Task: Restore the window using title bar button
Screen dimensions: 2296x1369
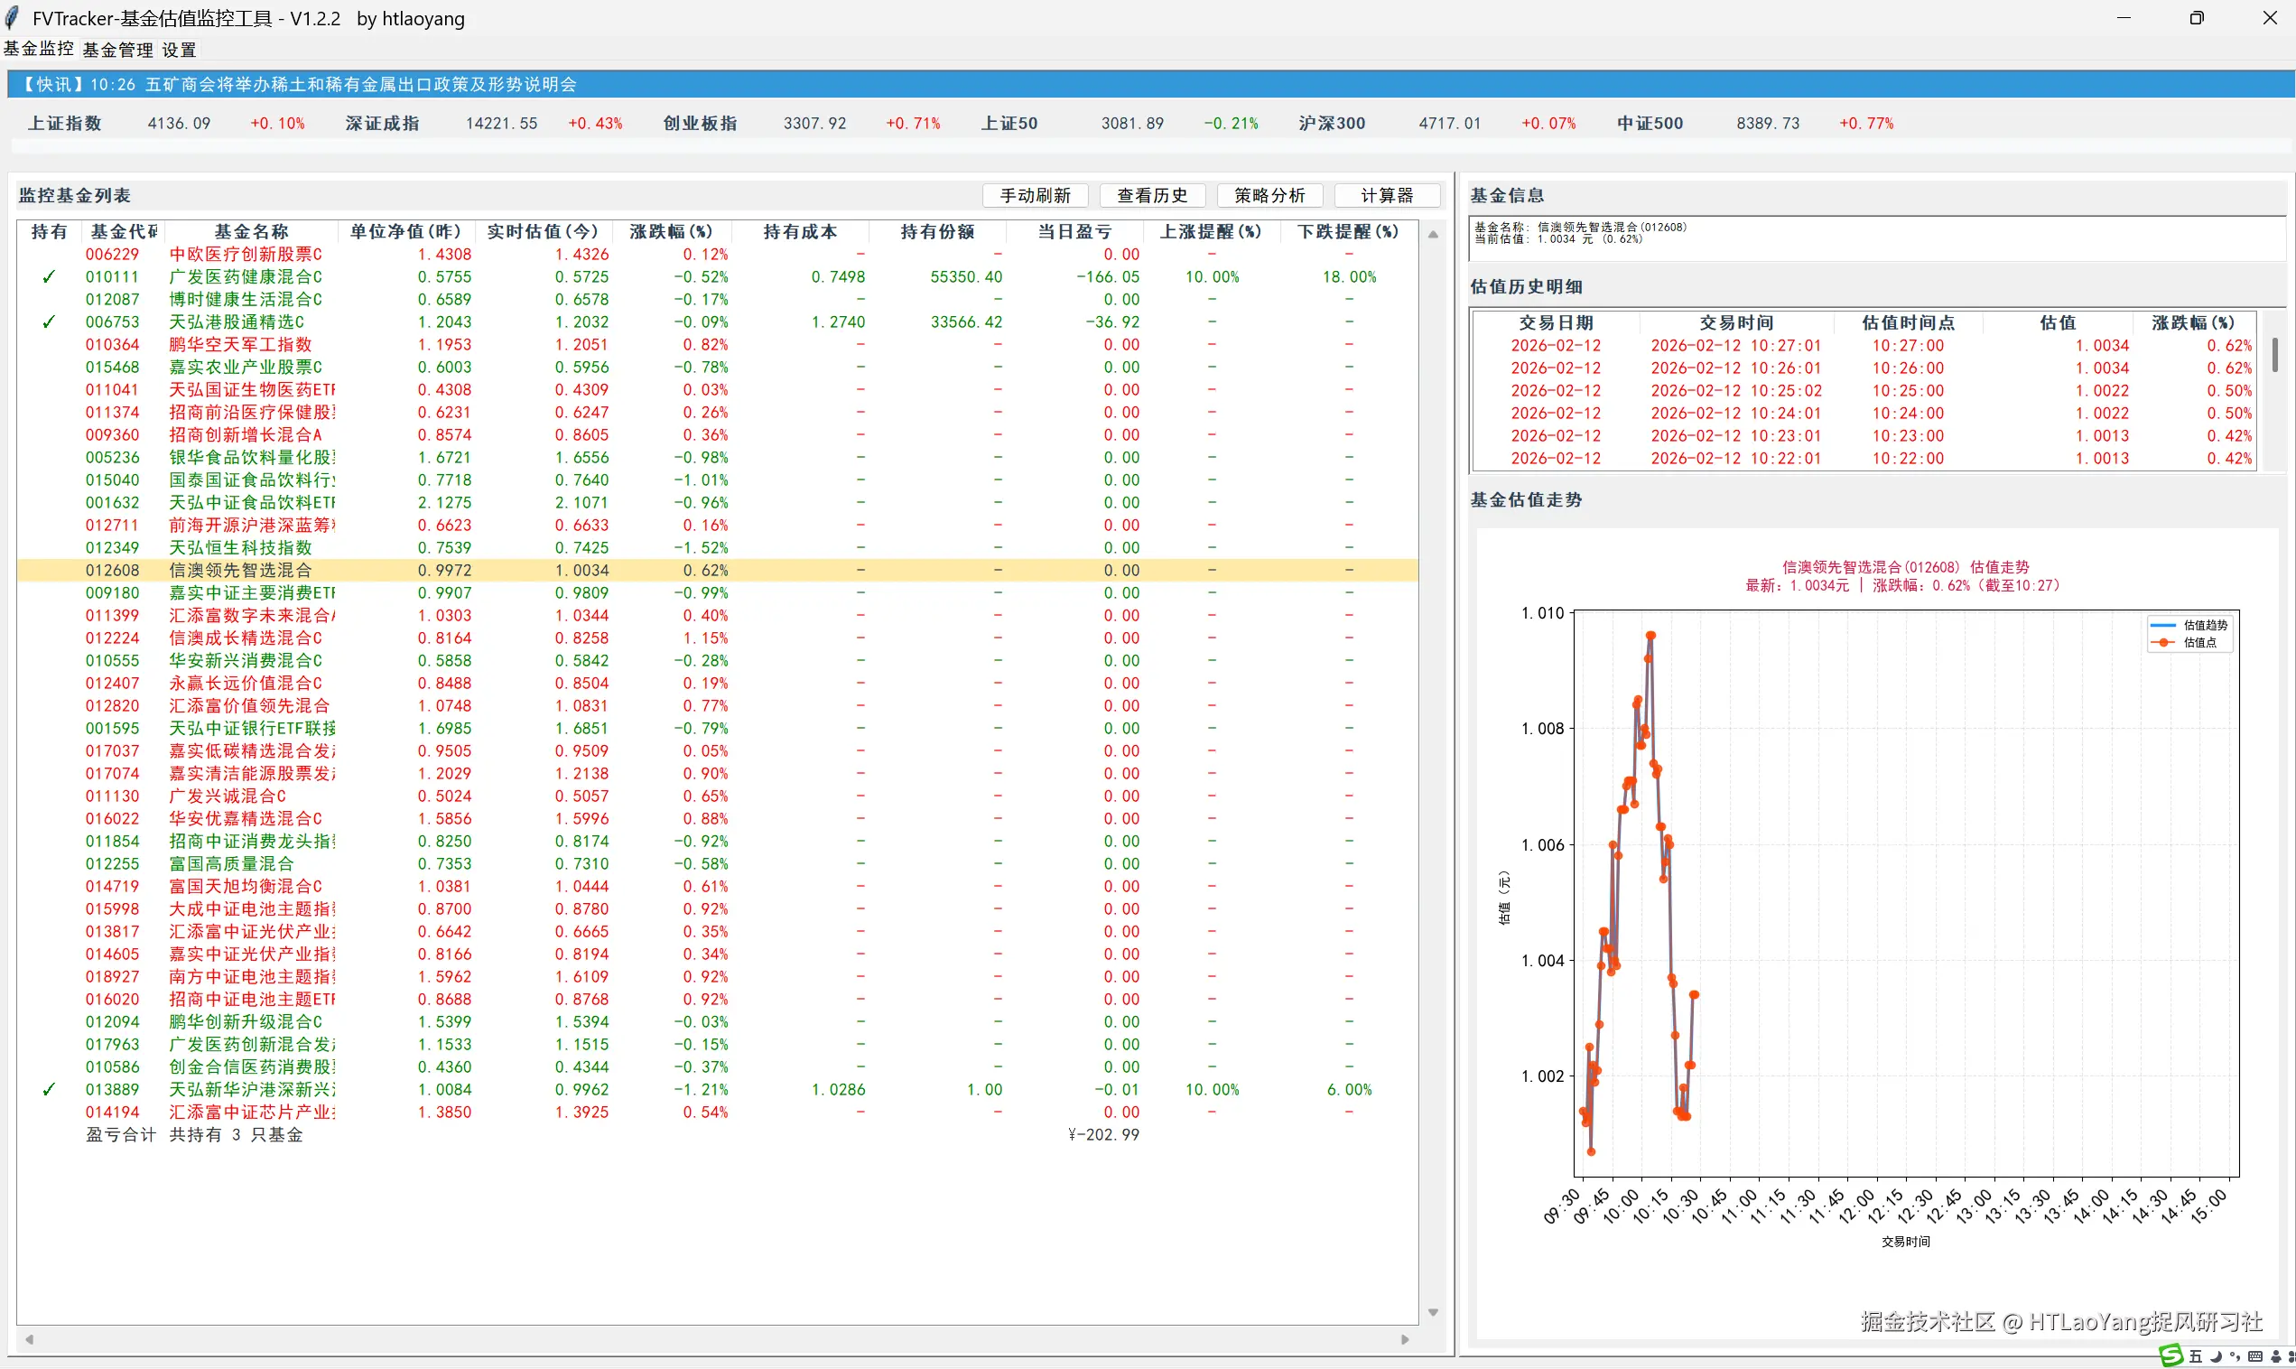Action: 2197,17
